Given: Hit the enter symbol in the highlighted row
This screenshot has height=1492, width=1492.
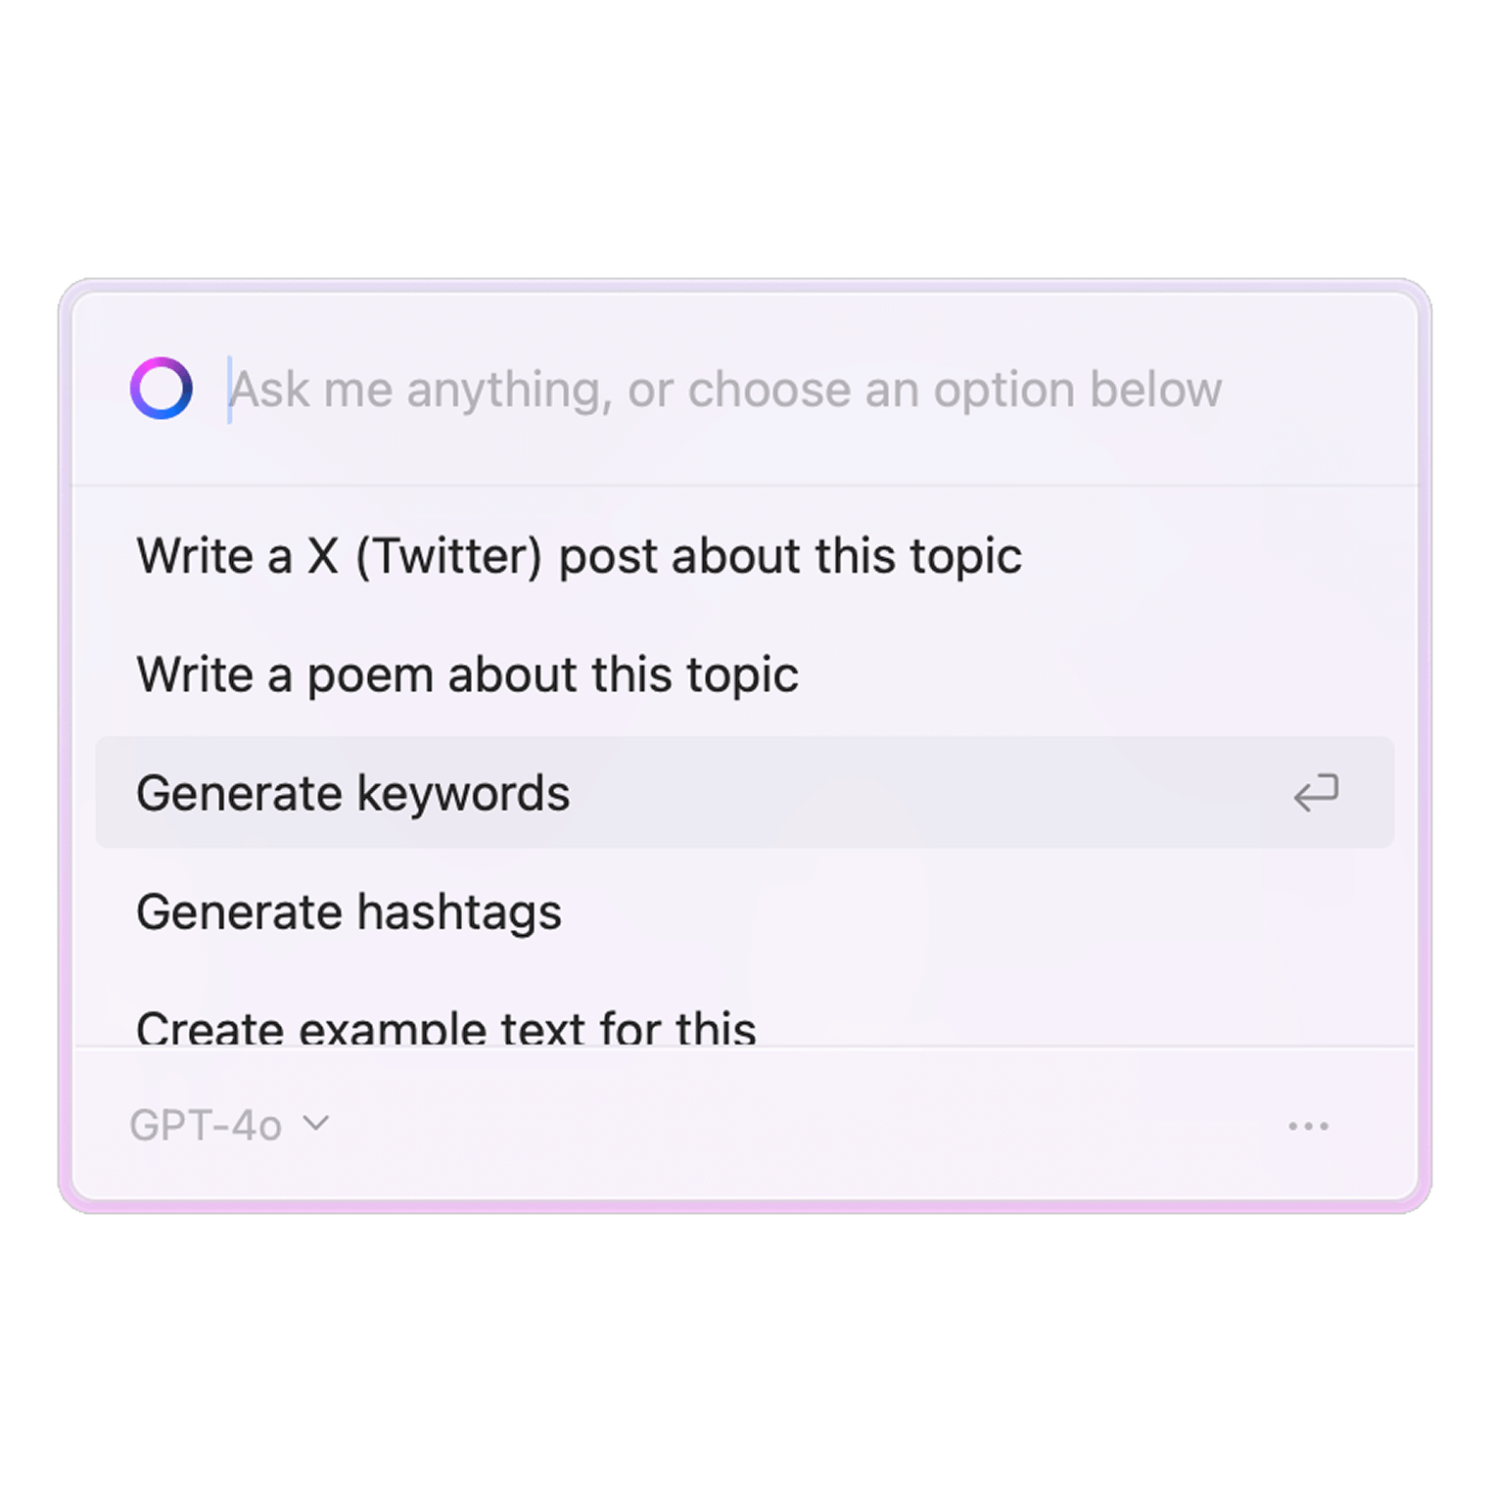Looking at the screenshot, I should (x=1316, y=793).
